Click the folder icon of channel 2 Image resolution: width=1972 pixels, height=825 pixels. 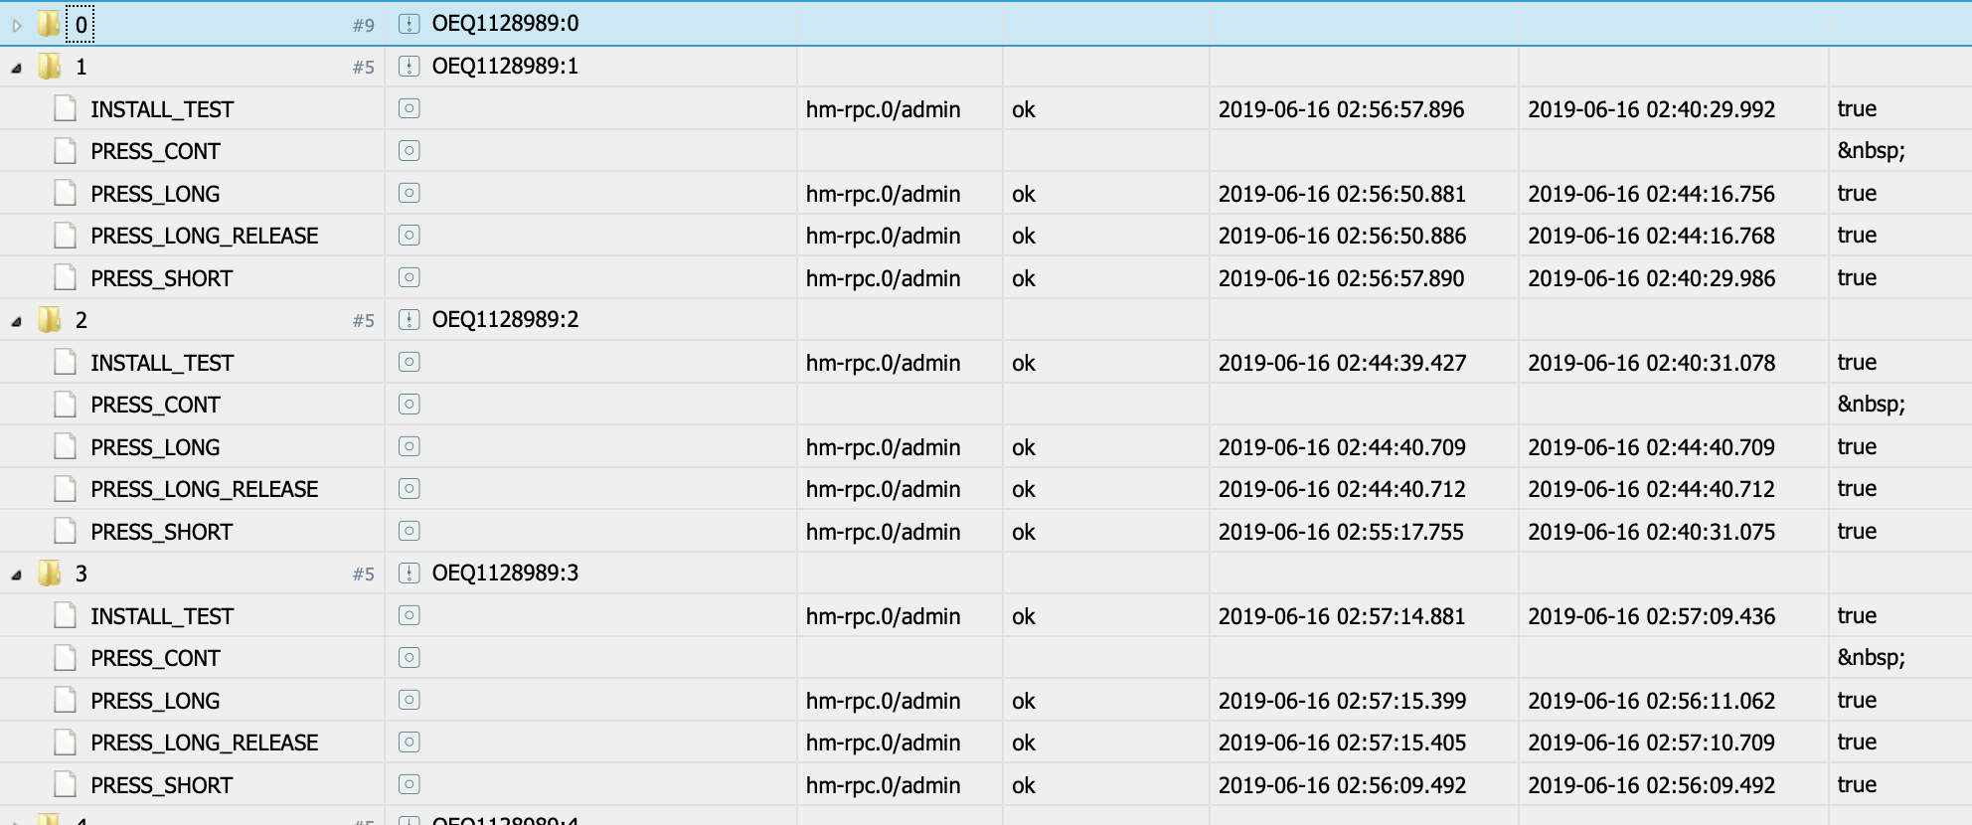point(49,319)
